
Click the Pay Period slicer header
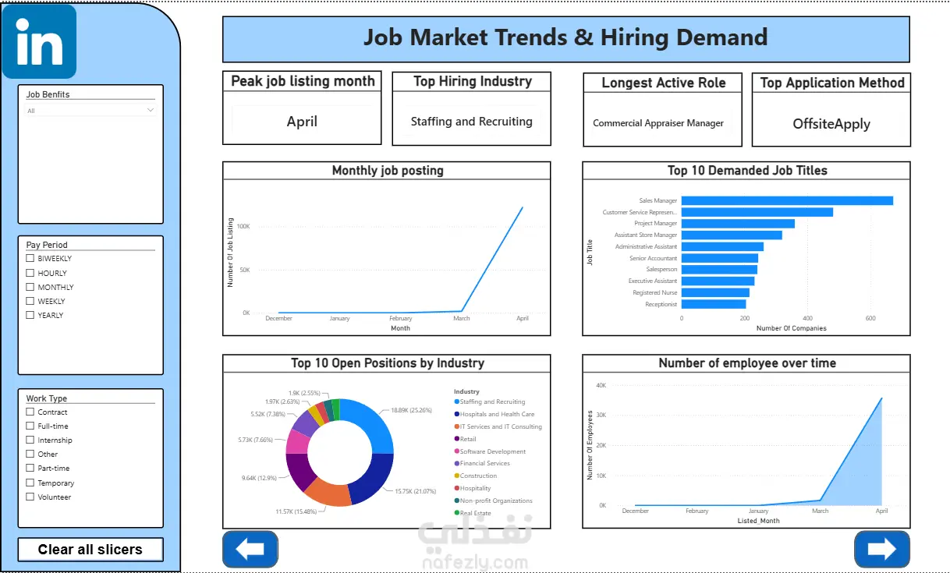click(x=47, y=245)
